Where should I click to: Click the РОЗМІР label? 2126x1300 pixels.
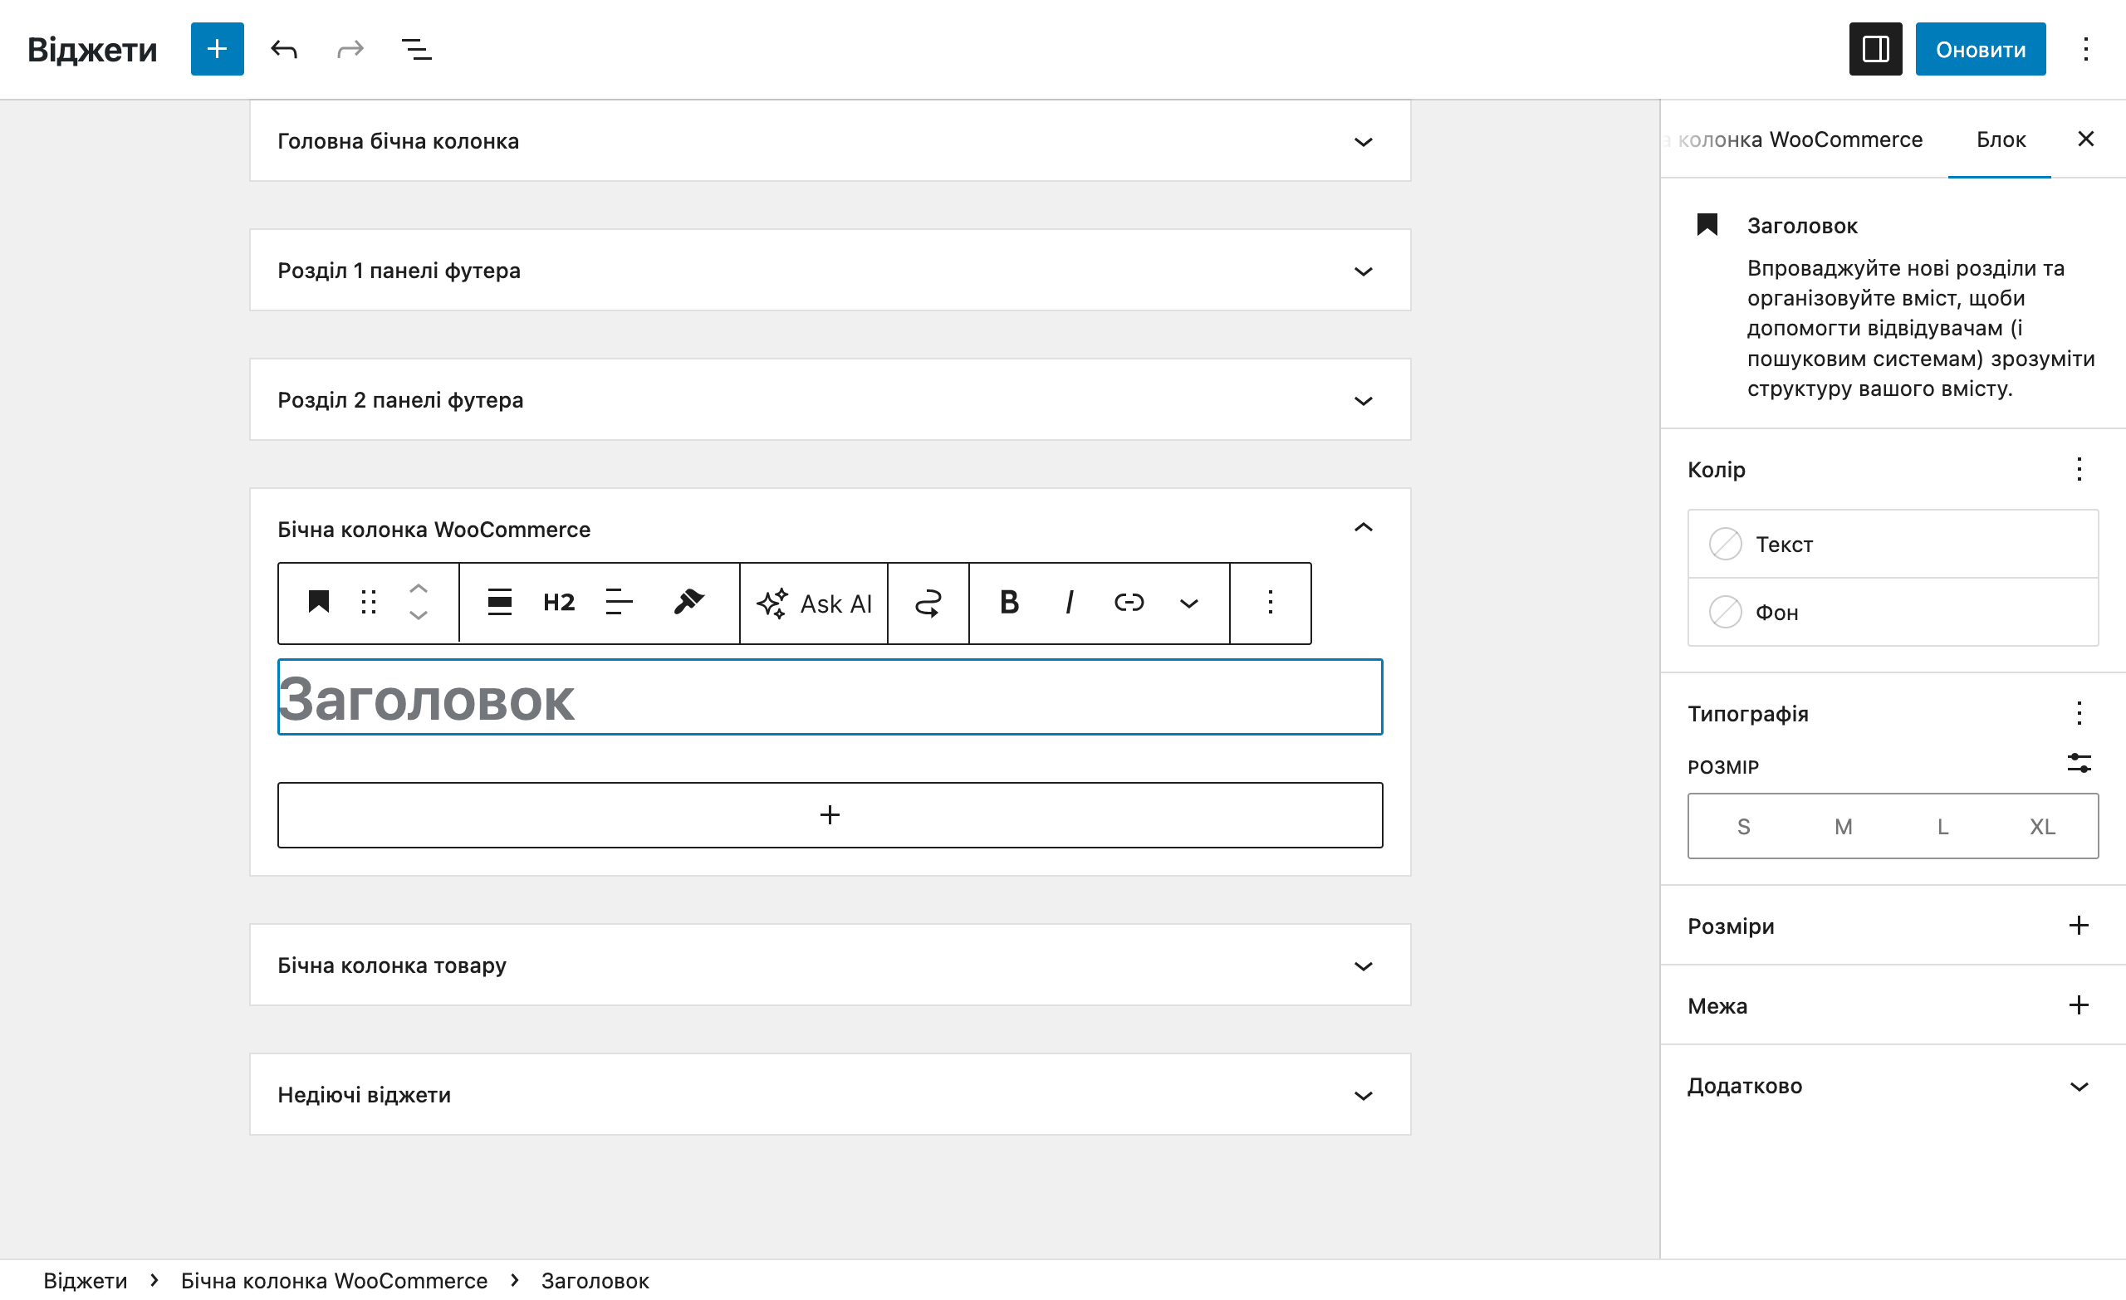point(1723,767)
